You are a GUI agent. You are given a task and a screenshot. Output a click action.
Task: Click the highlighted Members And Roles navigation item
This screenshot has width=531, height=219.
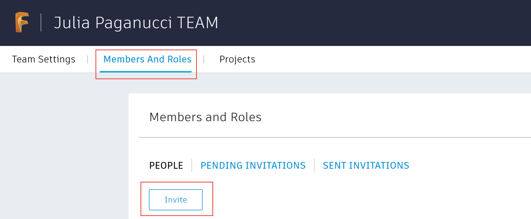pos(148,59)
